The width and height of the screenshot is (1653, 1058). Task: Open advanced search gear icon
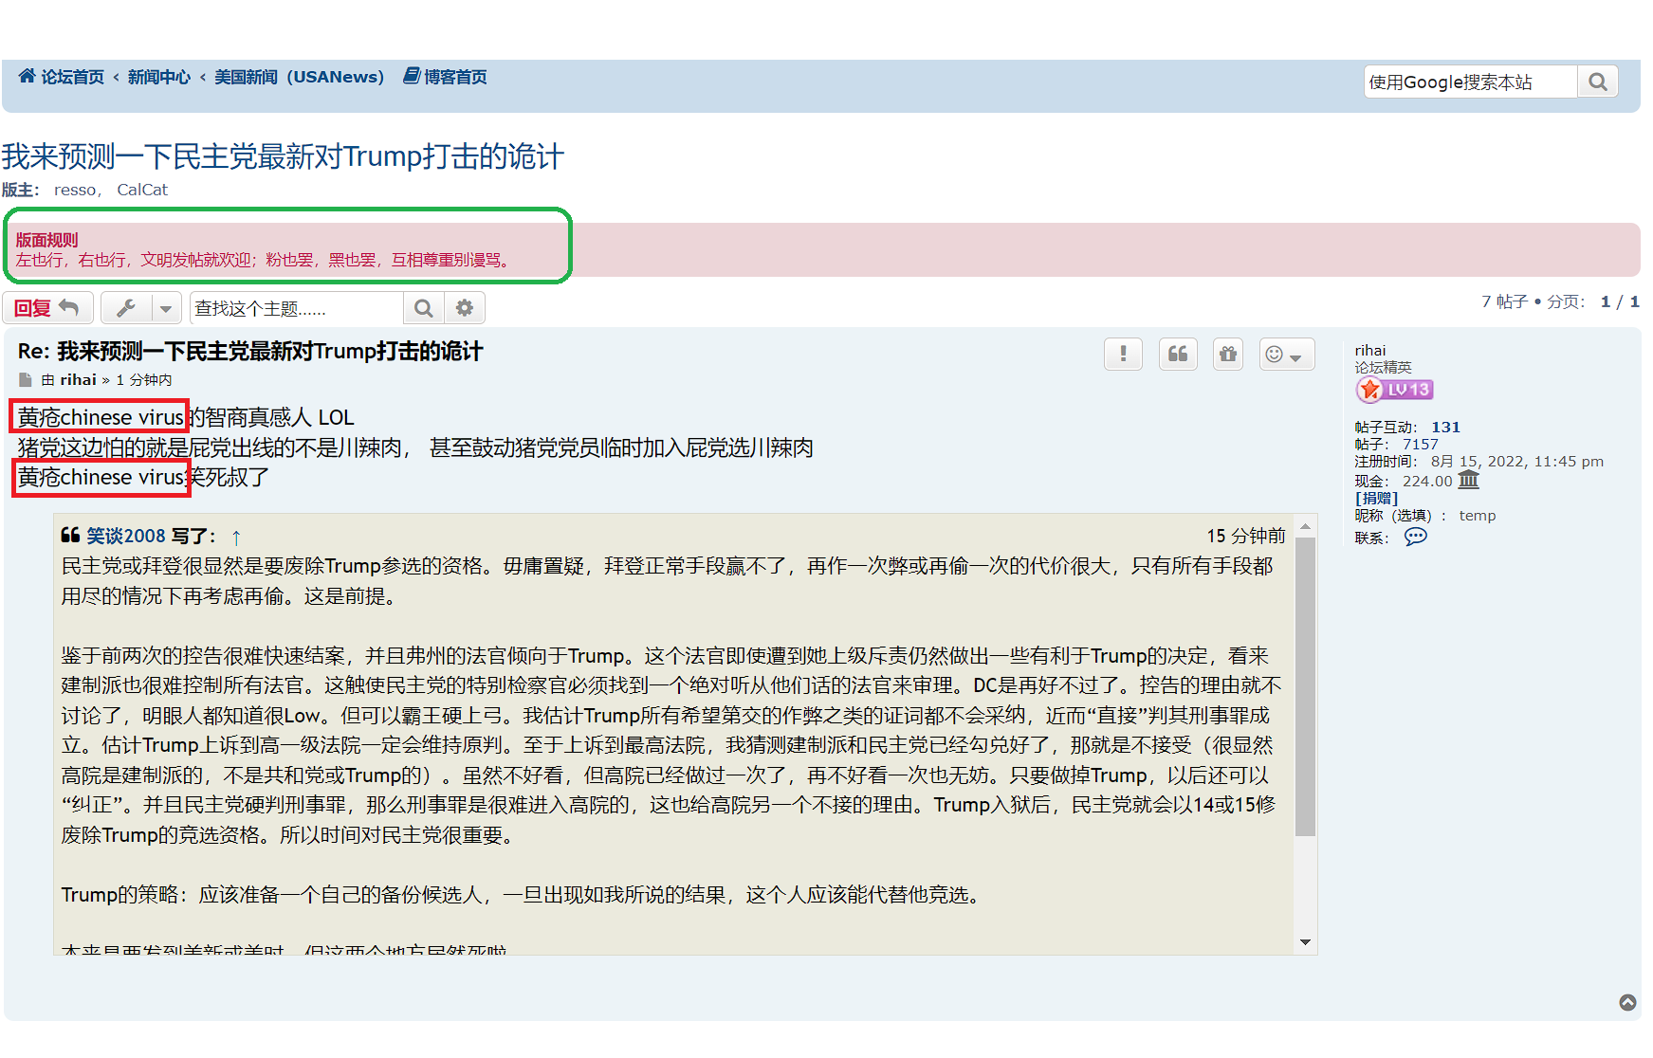pos(465,308)
